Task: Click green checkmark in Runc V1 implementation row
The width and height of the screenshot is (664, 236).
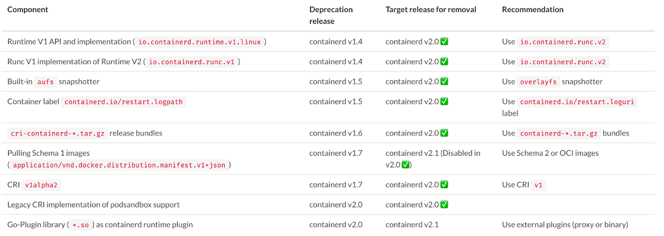Action: (444, 61)
